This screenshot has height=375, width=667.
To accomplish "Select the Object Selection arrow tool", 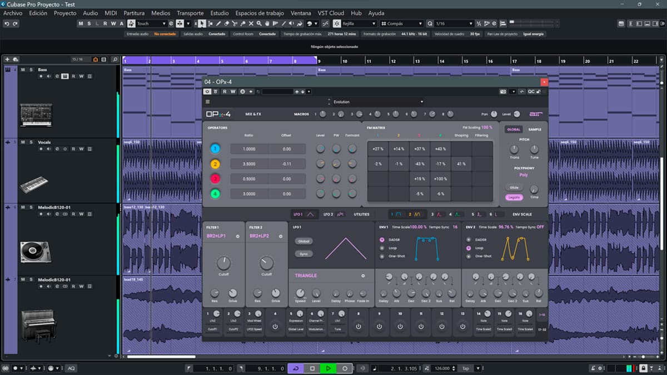I will (x=201, y=23).
